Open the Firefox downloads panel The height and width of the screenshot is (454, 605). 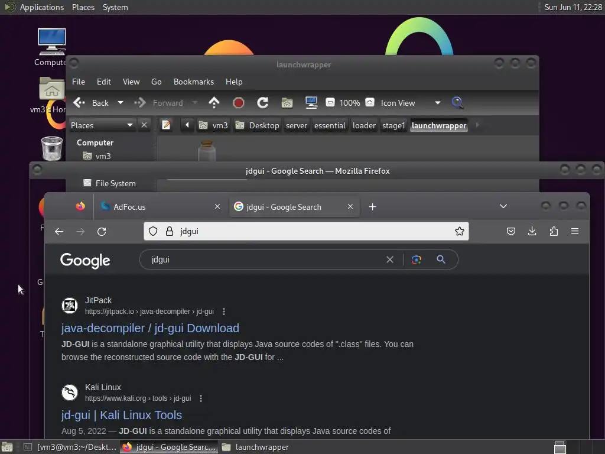click(532, 231)
